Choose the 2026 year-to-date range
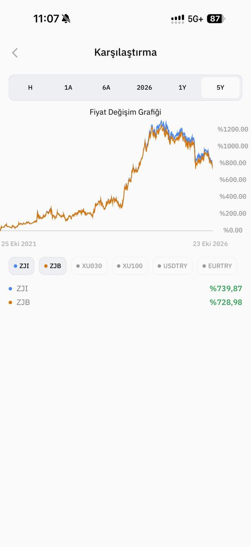 (144, 88)
